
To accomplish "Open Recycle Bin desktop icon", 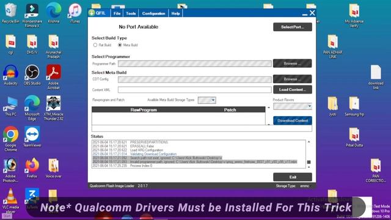I will tap(10, 13).
